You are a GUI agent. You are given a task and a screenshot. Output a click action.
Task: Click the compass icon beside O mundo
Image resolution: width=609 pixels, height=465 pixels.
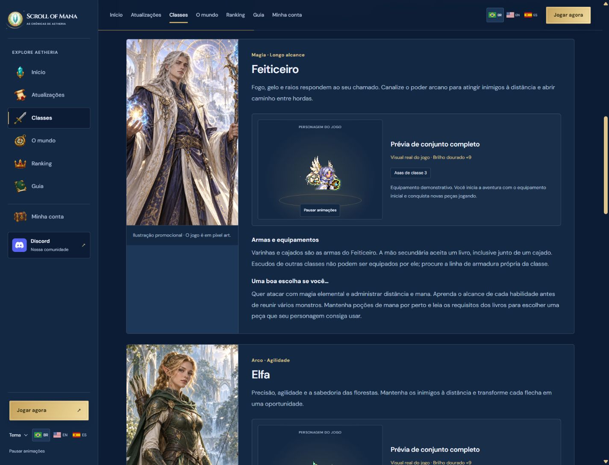tap(20, 140)
